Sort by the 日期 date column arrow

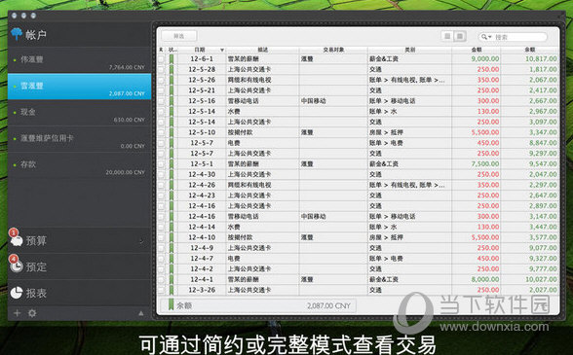(x=222, y=50)
